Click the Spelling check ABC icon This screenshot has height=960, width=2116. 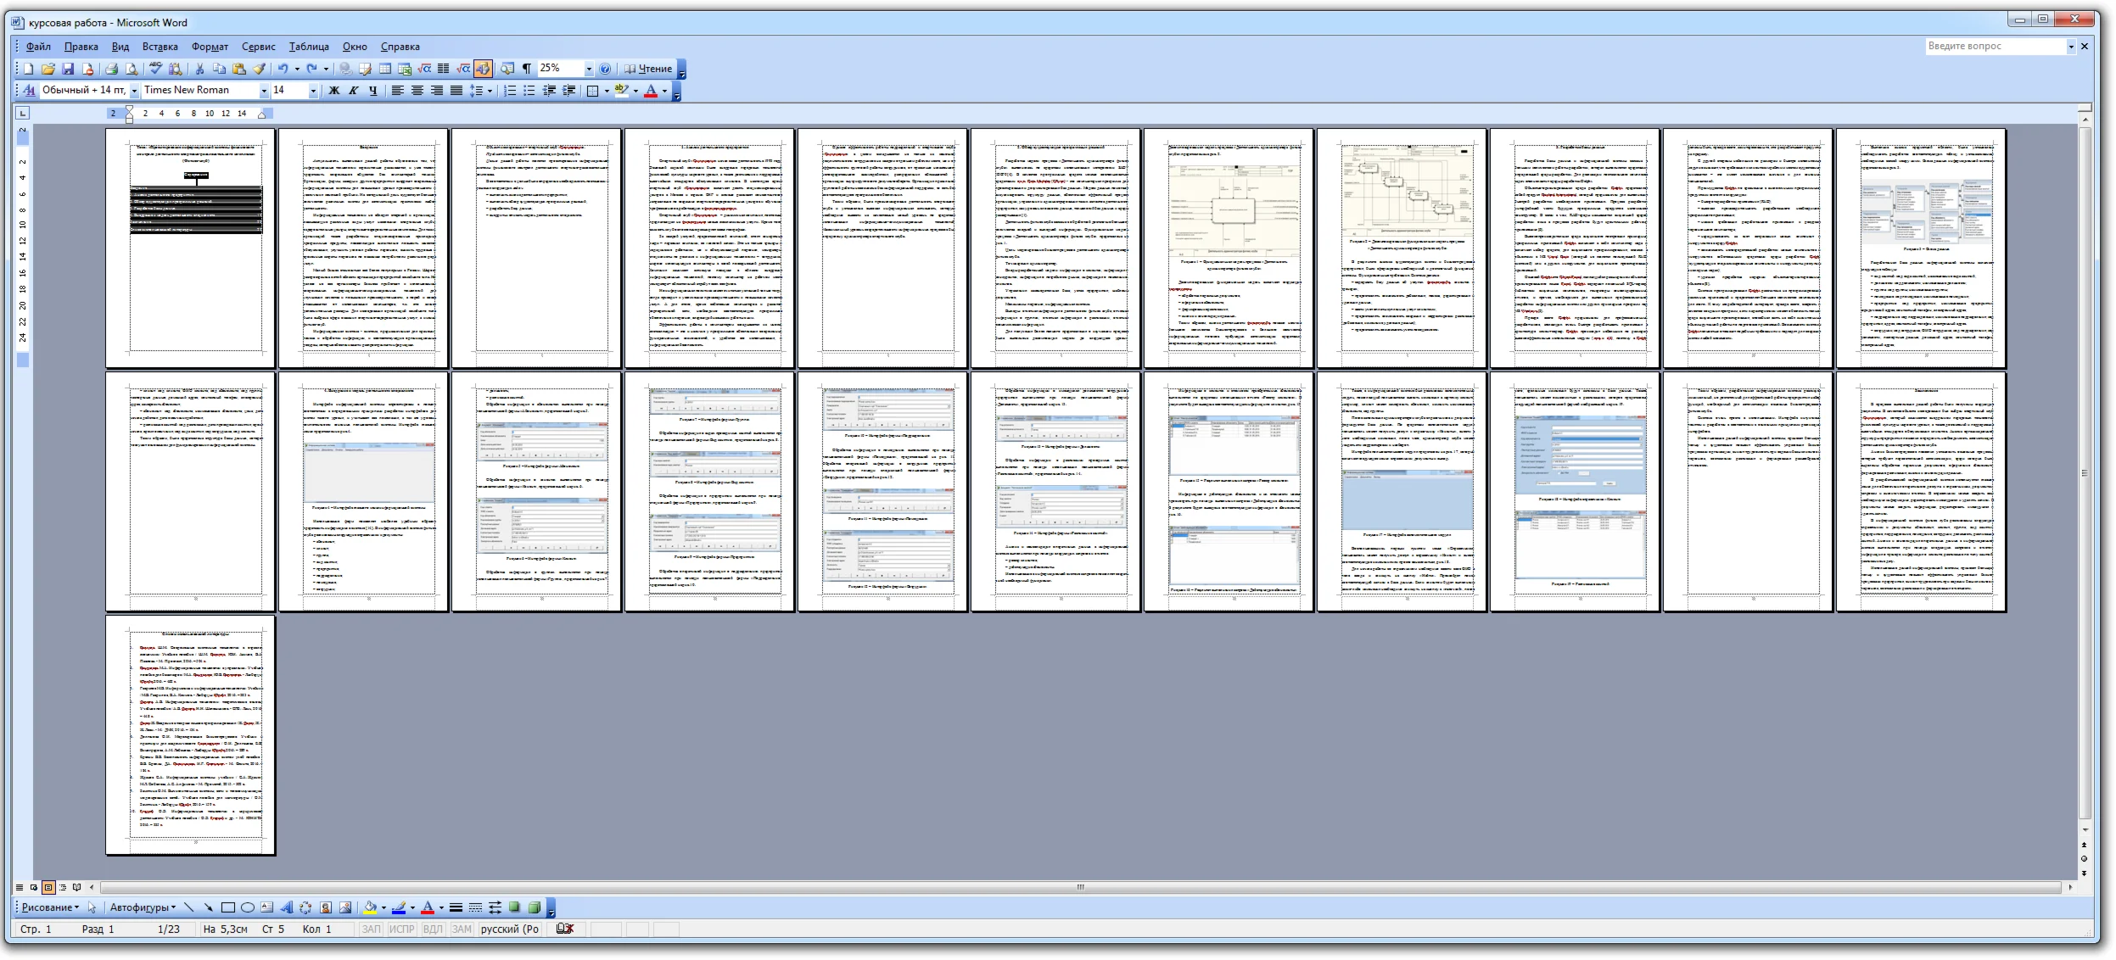tap(155, 69)
